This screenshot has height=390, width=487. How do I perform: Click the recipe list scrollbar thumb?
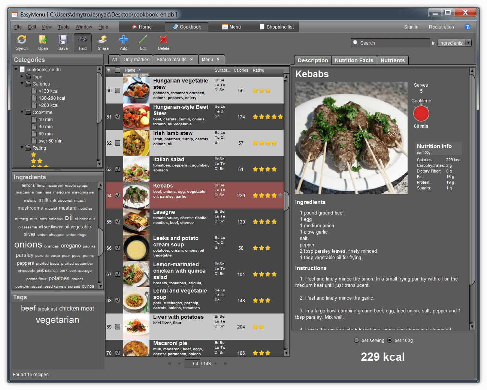tap(286, 201)
